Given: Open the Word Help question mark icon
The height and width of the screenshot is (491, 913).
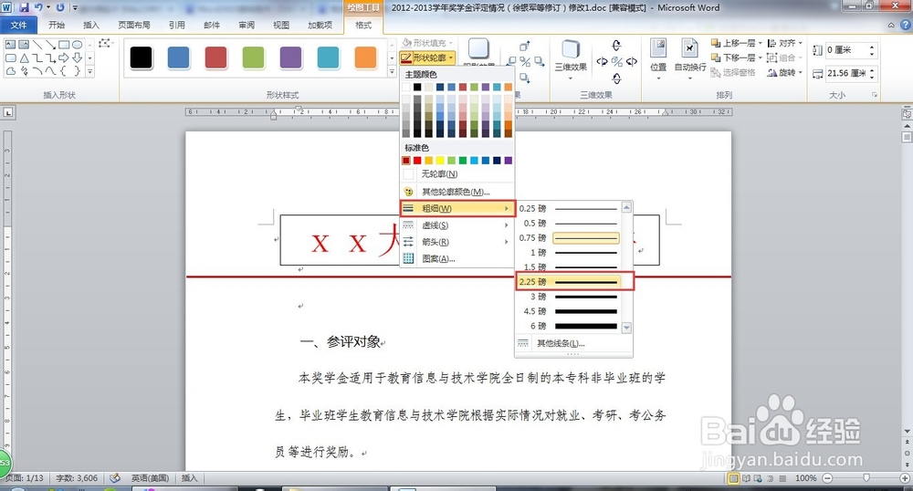Looking at the screenshot, I should (x=906, y=25).
